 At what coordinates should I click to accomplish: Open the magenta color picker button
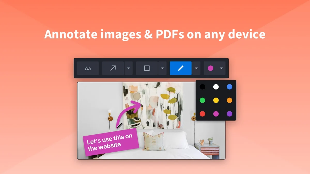click(x=211, y=68)
